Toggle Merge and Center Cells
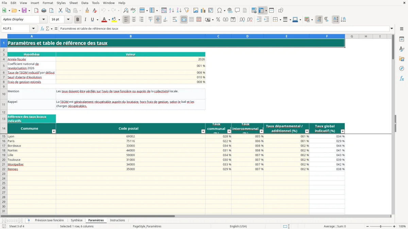The image size is (408, 229). pyautogui.click(x=184, y=20)
